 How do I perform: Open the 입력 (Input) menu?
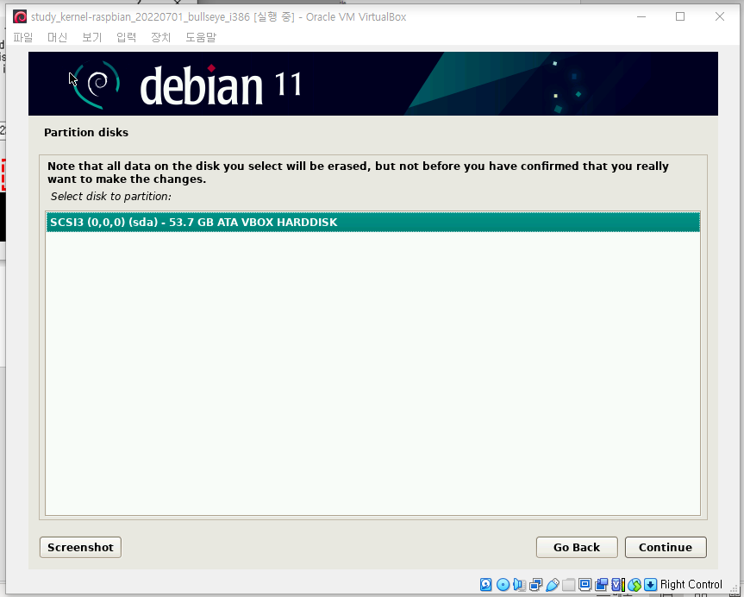click(125, 37)
